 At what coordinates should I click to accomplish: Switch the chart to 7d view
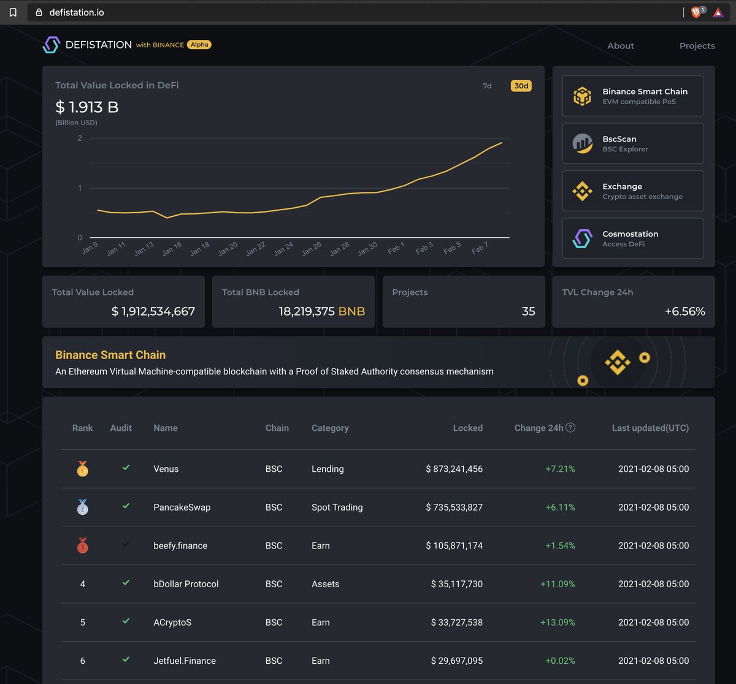[487, 86]
